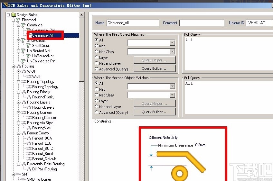Image resolution: width=273 pixels, height=181 pixels.
Task: Click the RoutingTopology rule icon
Action: click(29, 87)
